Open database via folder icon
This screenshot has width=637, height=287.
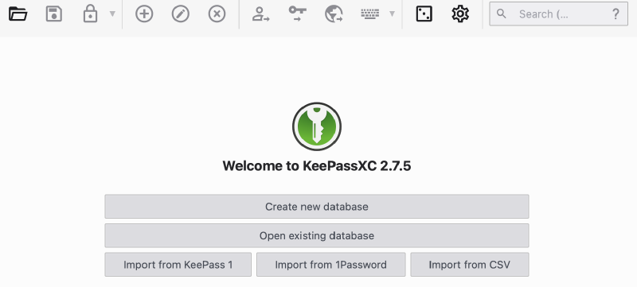pyautogui.click(x=18, y=14)
